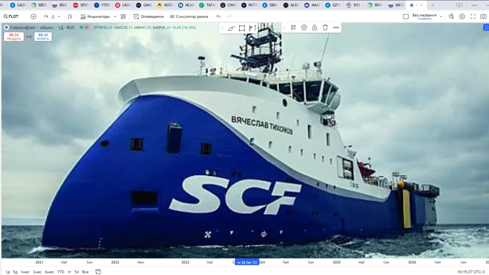Switch to the TATN tab
The image size is (489, 275).
(x=207, y=5)
